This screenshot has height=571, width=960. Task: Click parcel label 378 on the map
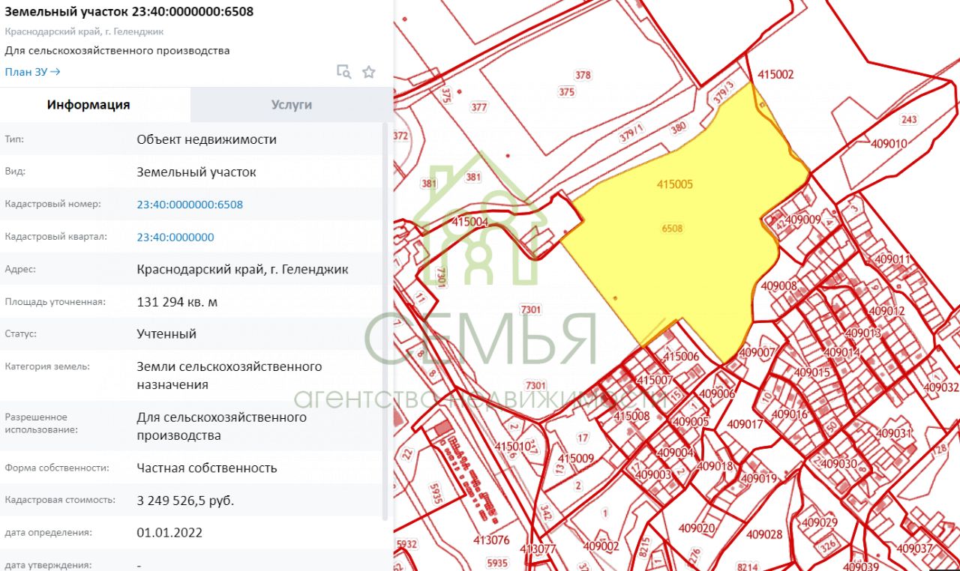click(583, 76)
